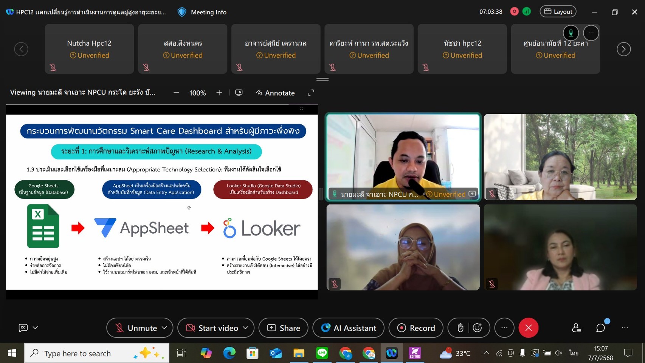Open panel options ellipsis at bottom right

coord(625,328)
